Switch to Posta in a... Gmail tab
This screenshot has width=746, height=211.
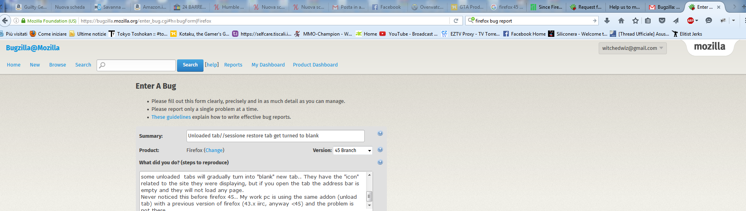point(348,7)
